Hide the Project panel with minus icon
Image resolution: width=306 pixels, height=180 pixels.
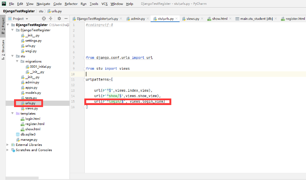pyautogui.click(x=65, y=18)
